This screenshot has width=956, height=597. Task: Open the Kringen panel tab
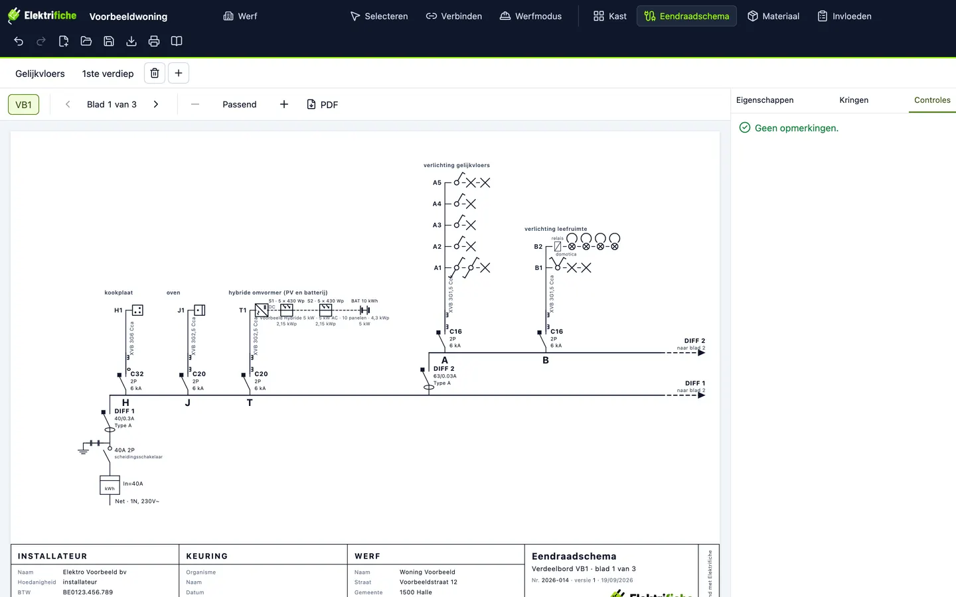[854, 100]
